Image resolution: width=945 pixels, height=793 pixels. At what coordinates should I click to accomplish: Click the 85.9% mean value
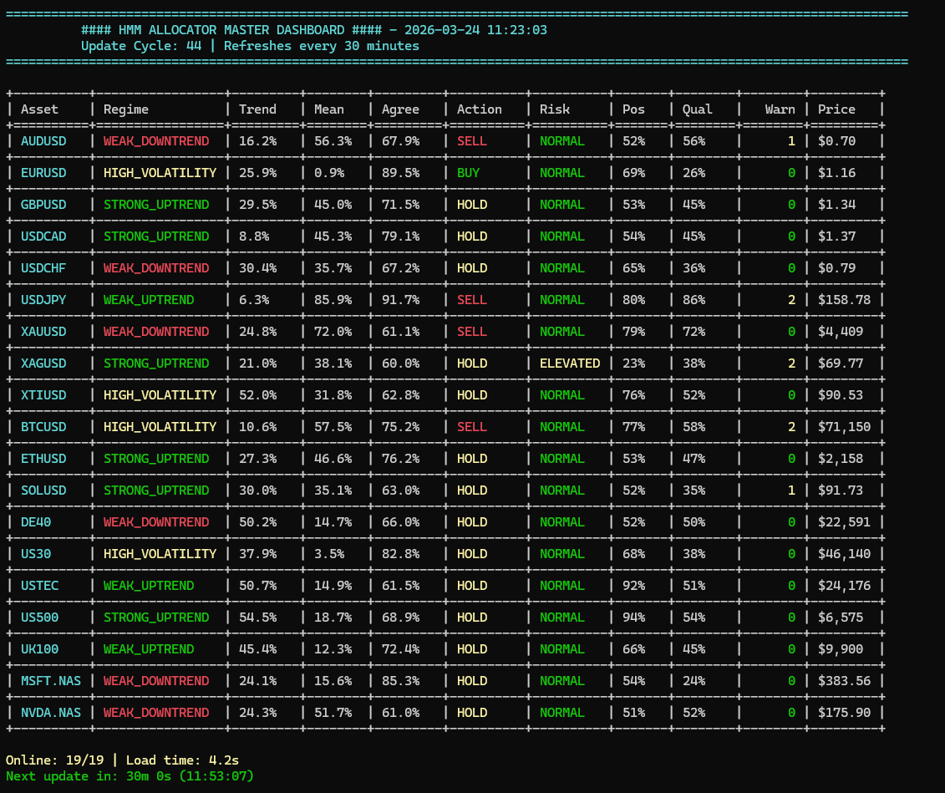pyautogui.click(x=333, y=300)
